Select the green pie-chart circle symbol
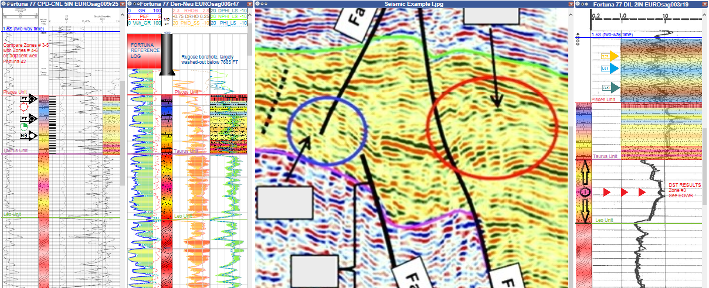 tap(23, 127)
